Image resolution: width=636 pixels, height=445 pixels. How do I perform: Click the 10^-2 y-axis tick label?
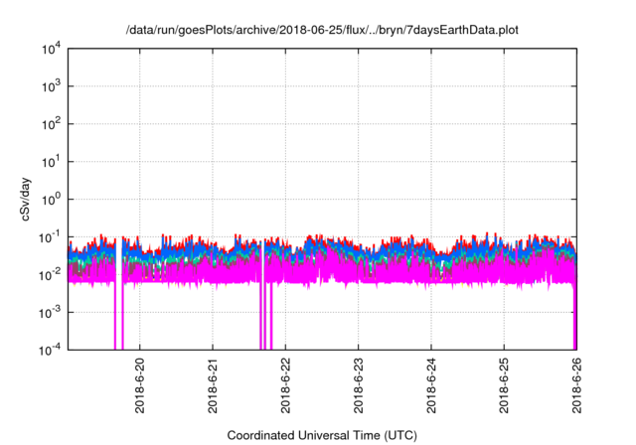[x=50, y=275]
